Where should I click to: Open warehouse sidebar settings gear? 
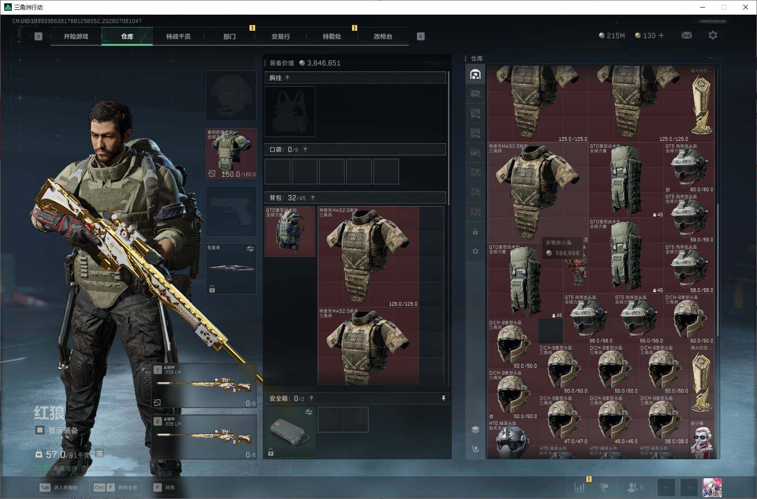coord(475,251)
